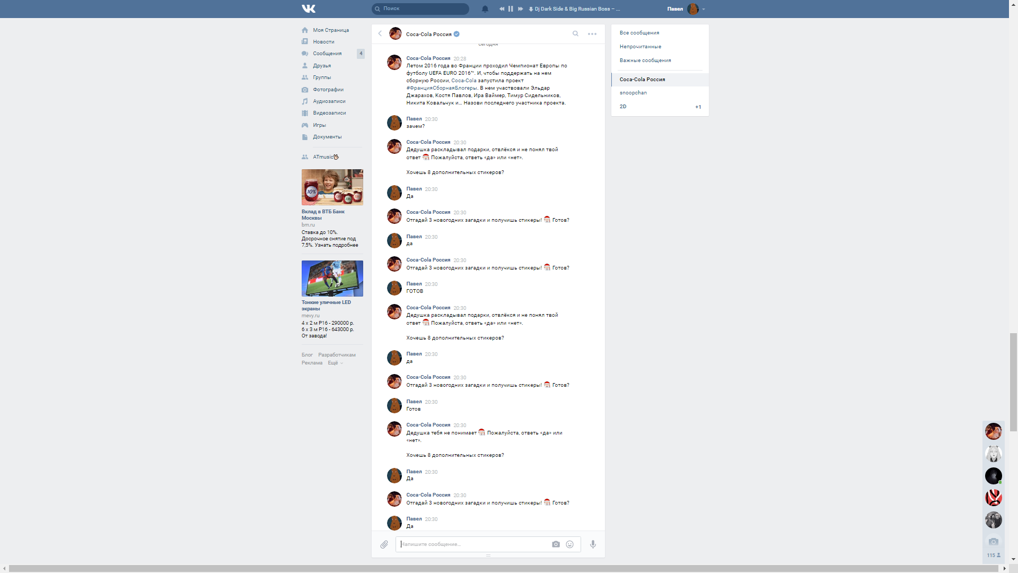Screen dimensions: 1018x573
Task: Open top chat bubble in quick chat sidebar
Action: pos(993,431)
